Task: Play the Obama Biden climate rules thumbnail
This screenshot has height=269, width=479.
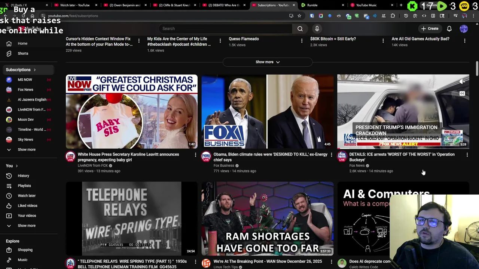Action: coord(267,111)
